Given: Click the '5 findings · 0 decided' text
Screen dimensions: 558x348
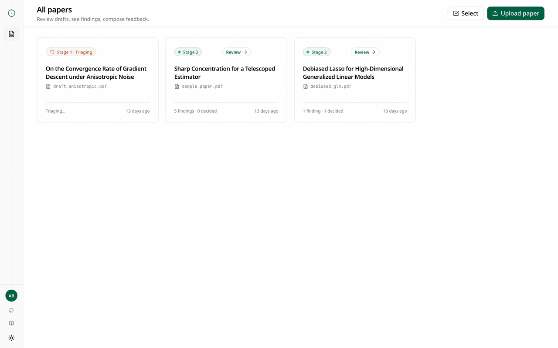Looking at the screenshot, I should click(195, 111).
